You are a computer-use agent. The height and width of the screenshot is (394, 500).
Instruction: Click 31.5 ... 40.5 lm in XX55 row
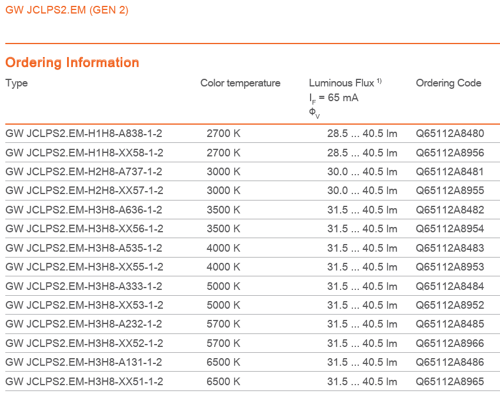pos(362,267)
